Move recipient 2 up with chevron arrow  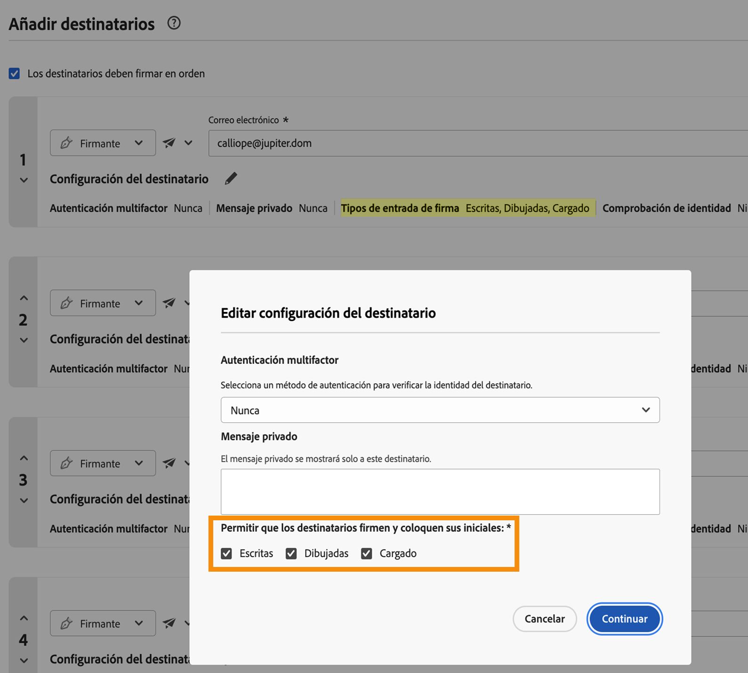[24, 298]
